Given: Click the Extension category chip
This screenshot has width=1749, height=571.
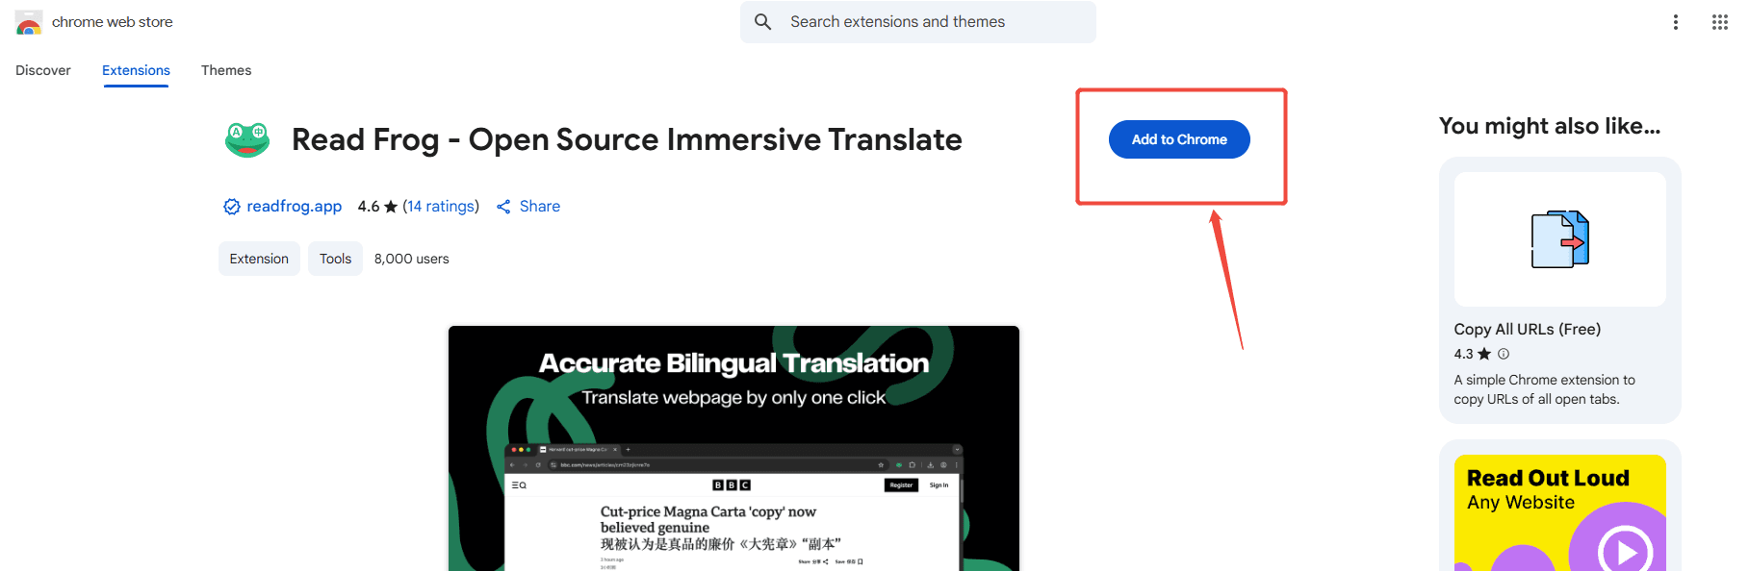Looking at the screenshot, I should [x=259, y=259].
